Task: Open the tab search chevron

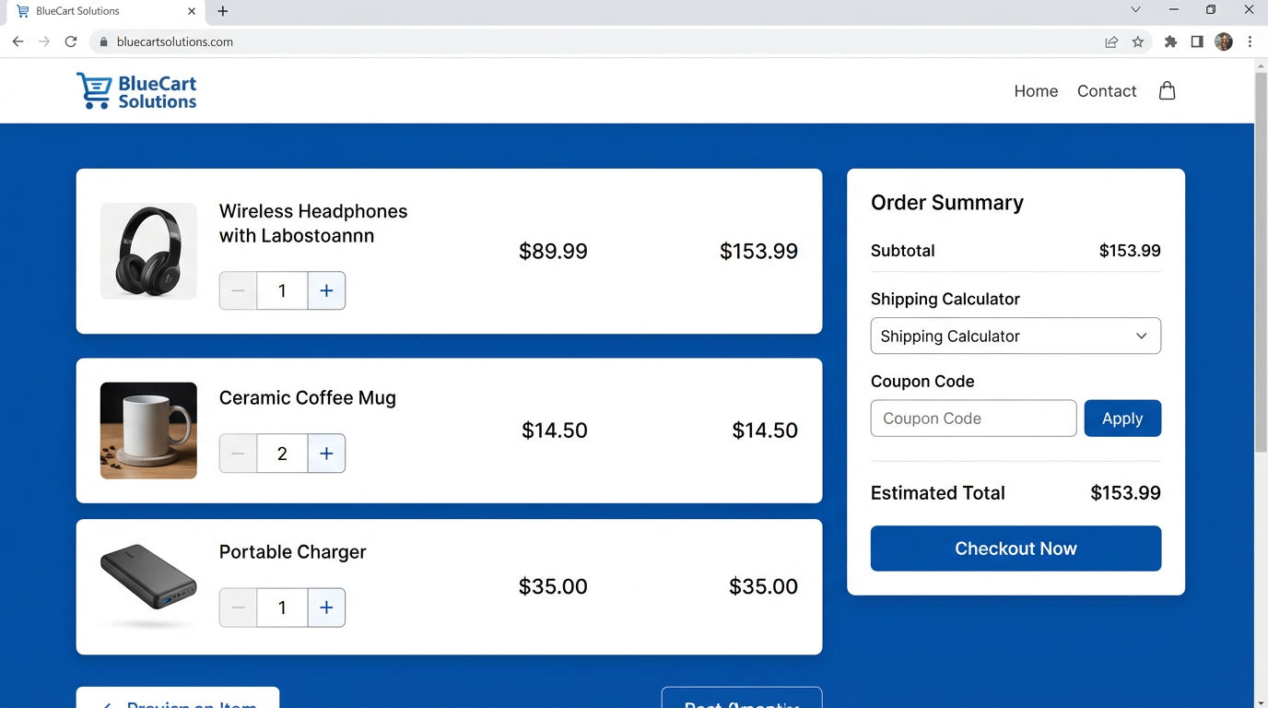Action: pyautogui.click(x=1135, y=10)
